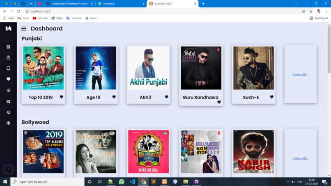Open the Kabir Singh album cover
Viewport: 331px width, 186px height.
pyautogui.click(x=253, y=152)
